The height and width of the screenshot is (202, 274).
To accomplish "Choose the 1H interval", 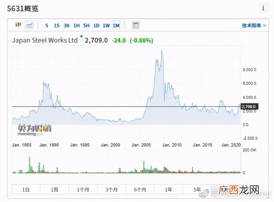I will 76,26.
